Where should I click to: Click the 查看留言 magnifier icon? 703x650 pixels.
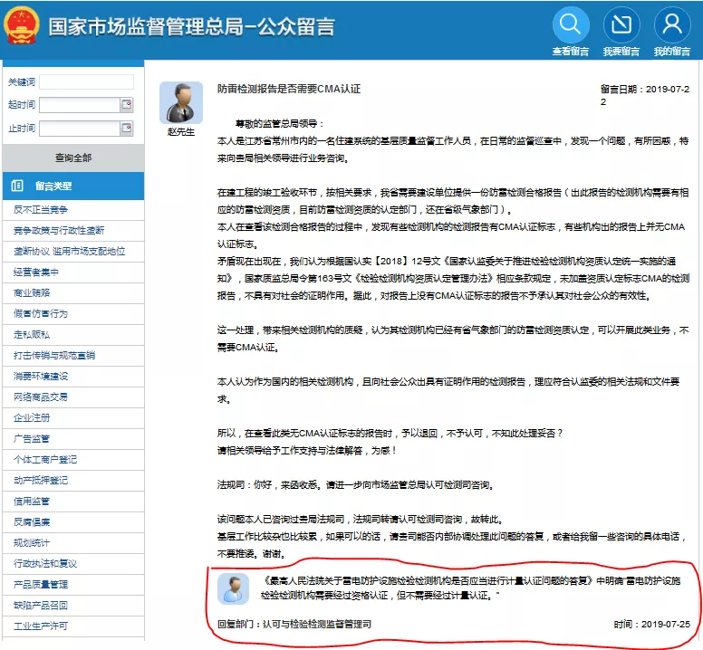click(571, 25)
